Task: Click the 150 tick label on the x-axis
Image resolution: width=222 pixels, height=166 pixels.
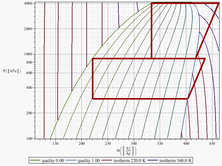Action: coord(55,144)
